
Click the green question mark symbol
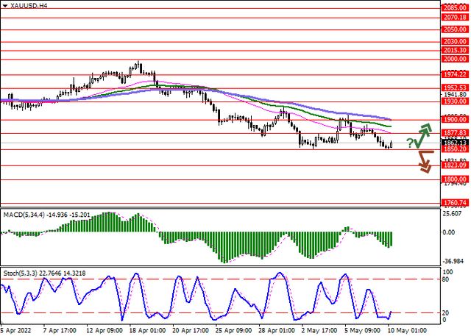(410, 143)
